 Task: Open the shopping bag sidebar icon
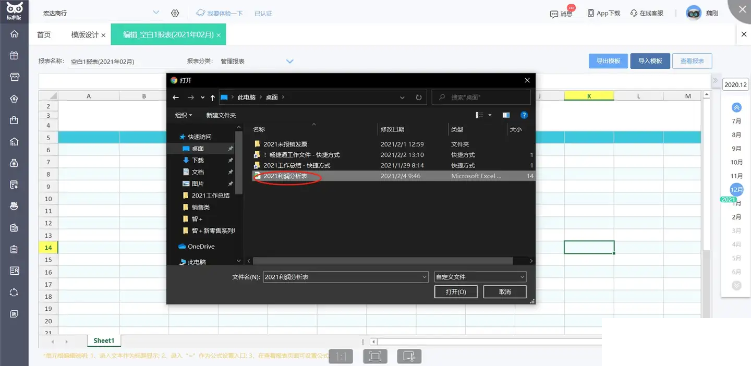pyautogui.click(x=14, y=120)
